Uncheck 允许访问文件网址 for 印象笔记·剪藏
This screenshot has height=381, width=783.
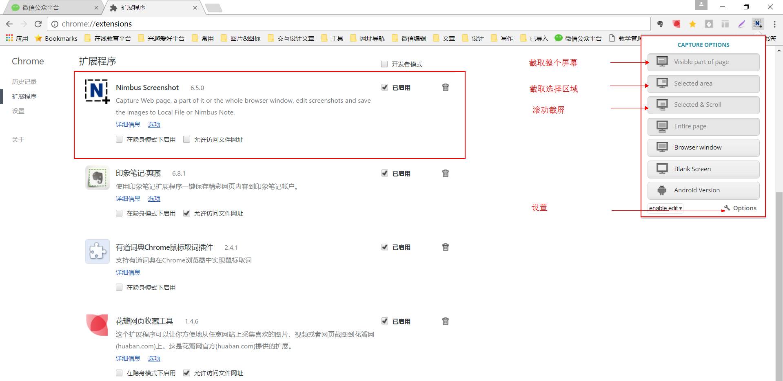186,213
